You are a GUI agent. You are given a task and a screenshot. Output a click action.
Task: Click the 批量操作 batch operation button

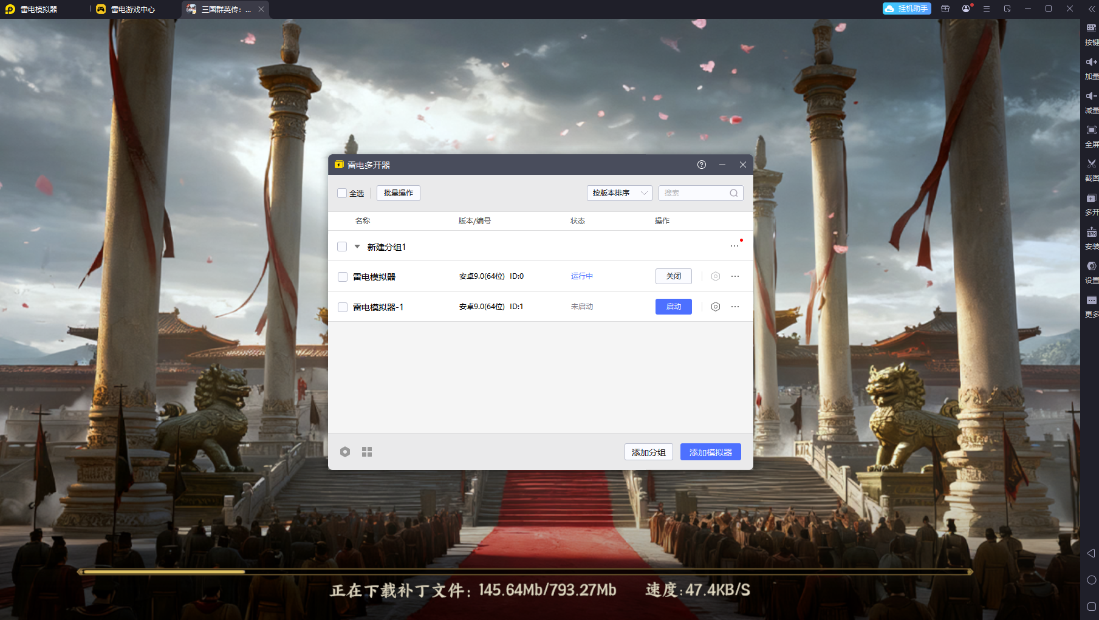[x=399, y=193]
